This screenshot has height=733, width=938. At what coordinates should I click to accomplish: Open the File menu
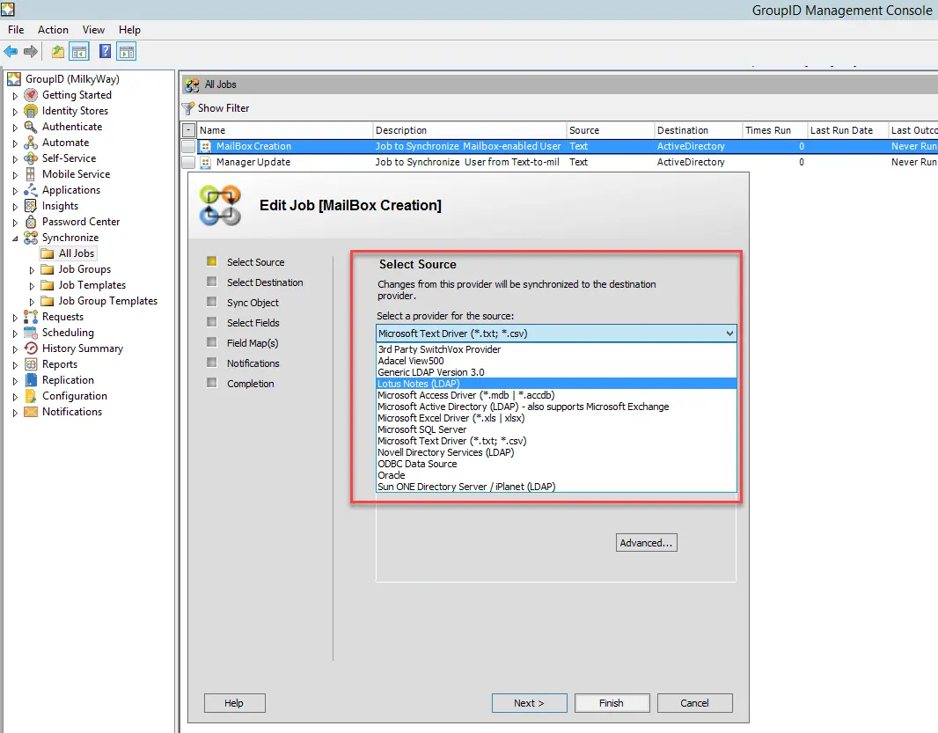[16, 30]
